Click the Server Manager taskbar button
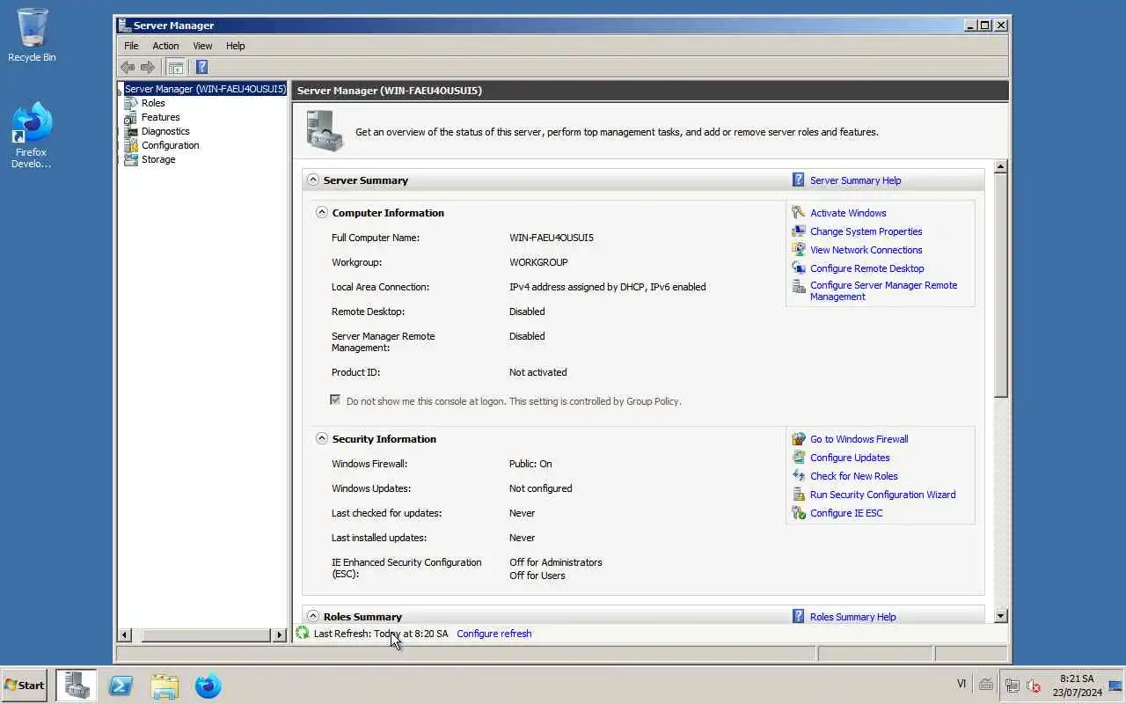The height and width of the screenshot is (704, 1126). [x=77, y=686]
